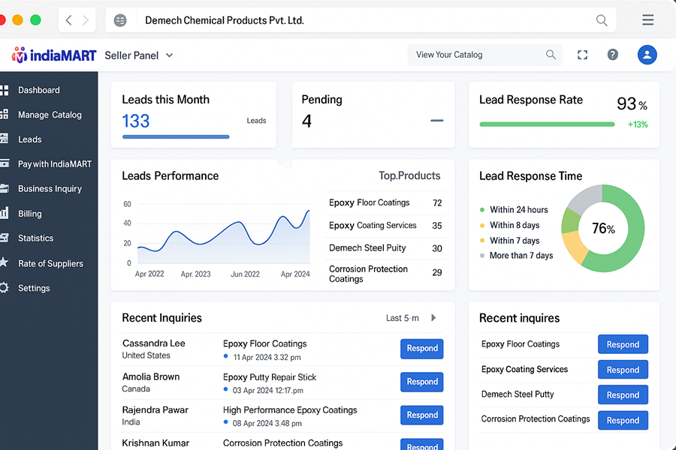Respond to Epoxy Coating Services inquiry
676x450 pixels.
[x=623, y=370]
